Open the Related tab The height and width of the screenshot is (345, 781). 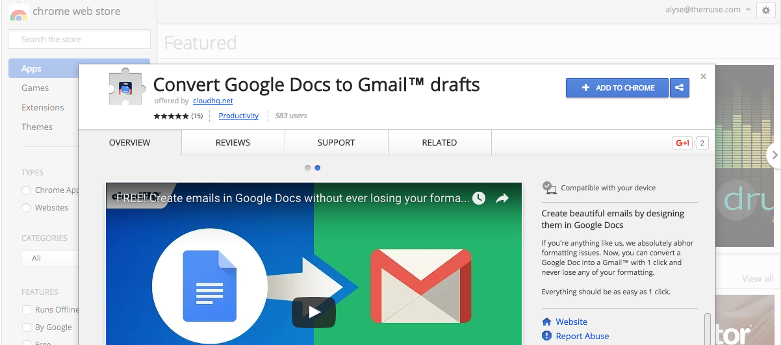click(439, 142)
